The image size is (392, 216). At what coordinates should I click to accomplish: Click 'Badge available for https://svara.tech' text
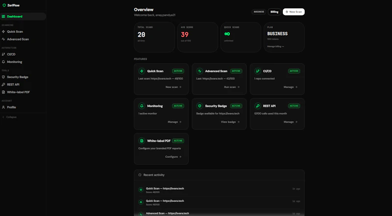pyautogui.click(x=218, y=113)
